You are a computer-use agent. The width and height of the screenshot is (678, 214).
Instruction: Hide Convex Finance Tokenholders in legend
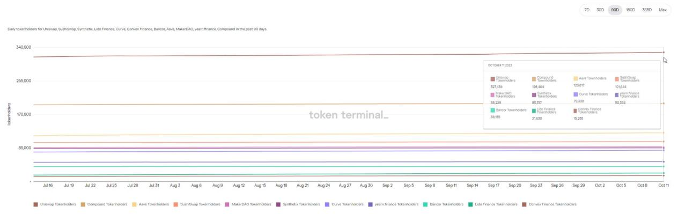tap(549, 204)
